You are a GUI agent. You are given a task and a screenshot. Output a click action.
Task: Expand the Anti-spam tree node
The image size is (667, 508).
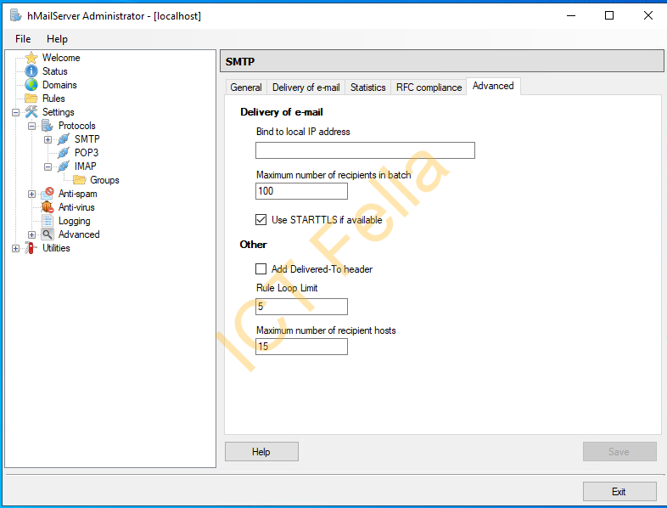(32, 195)
